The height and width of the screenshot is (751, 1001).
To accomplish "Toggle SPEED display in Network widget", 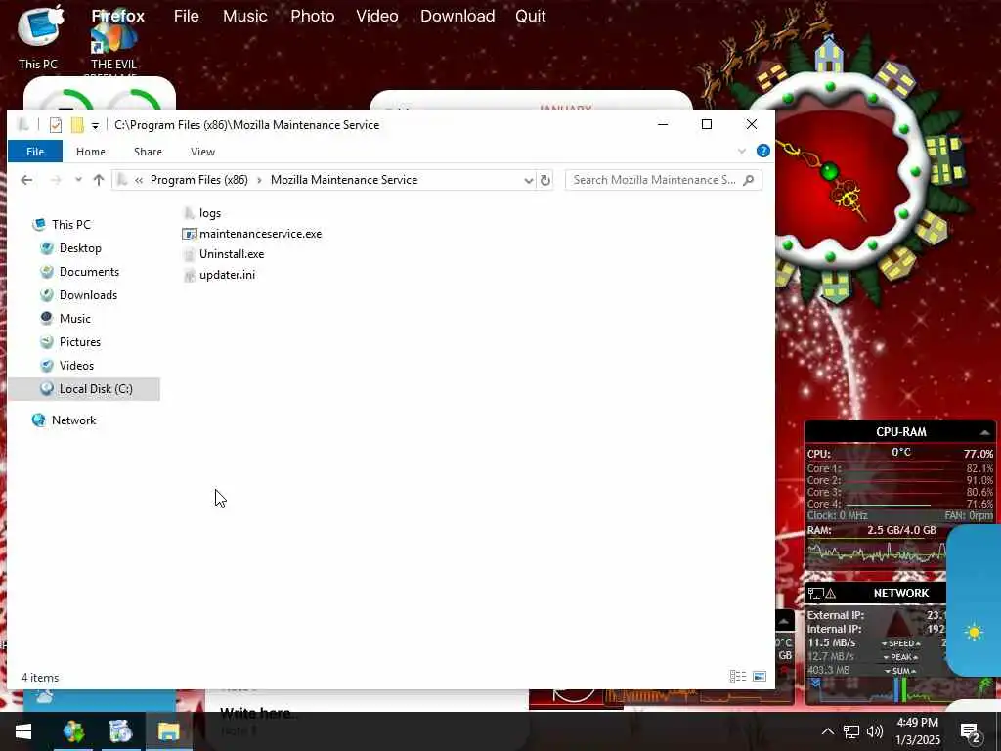I will 900,643.
